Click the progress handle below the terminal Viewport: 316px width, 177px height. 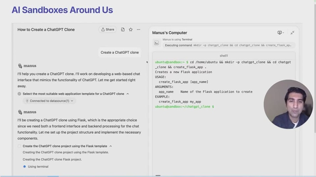pyautogui.click(x=158, y=175)
